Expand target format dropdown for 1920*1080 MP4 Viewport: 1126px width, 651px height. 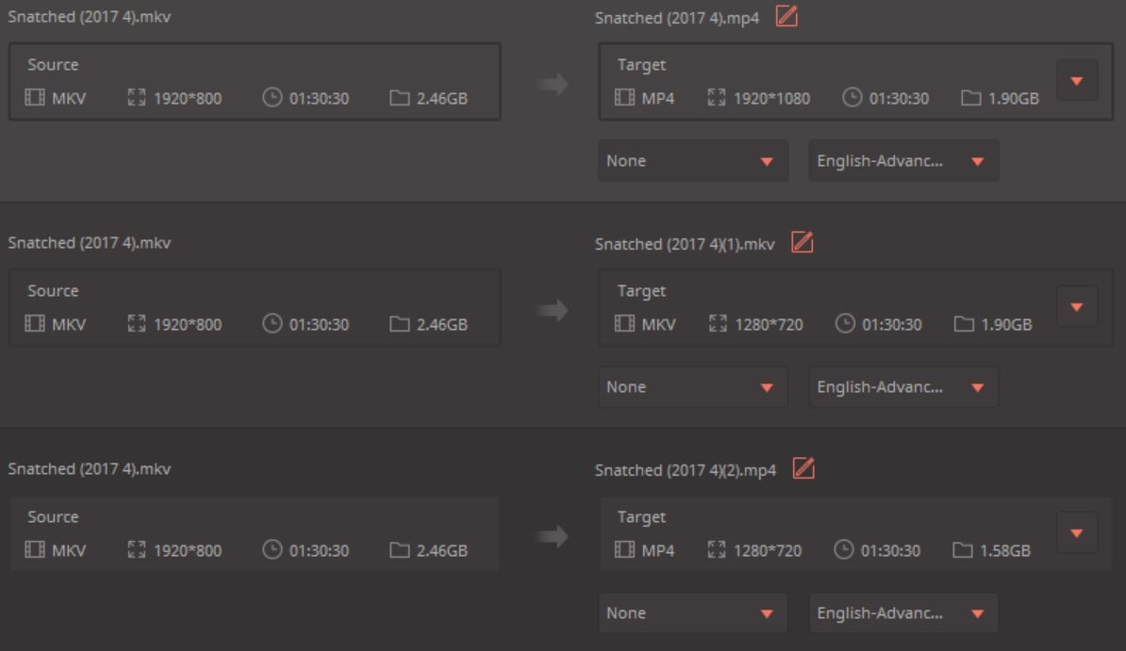point(1077,81)
